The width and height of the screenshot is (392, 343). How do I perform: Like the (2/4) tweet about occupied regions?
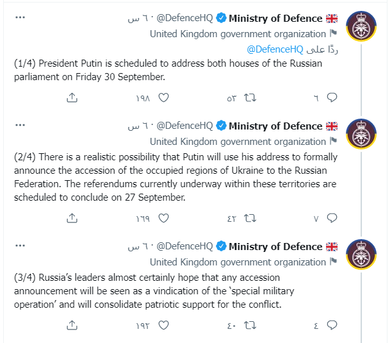(163, 218)
